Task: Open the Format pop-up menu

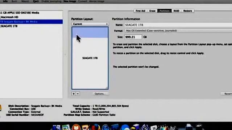Action: click(x=178, y=31)
